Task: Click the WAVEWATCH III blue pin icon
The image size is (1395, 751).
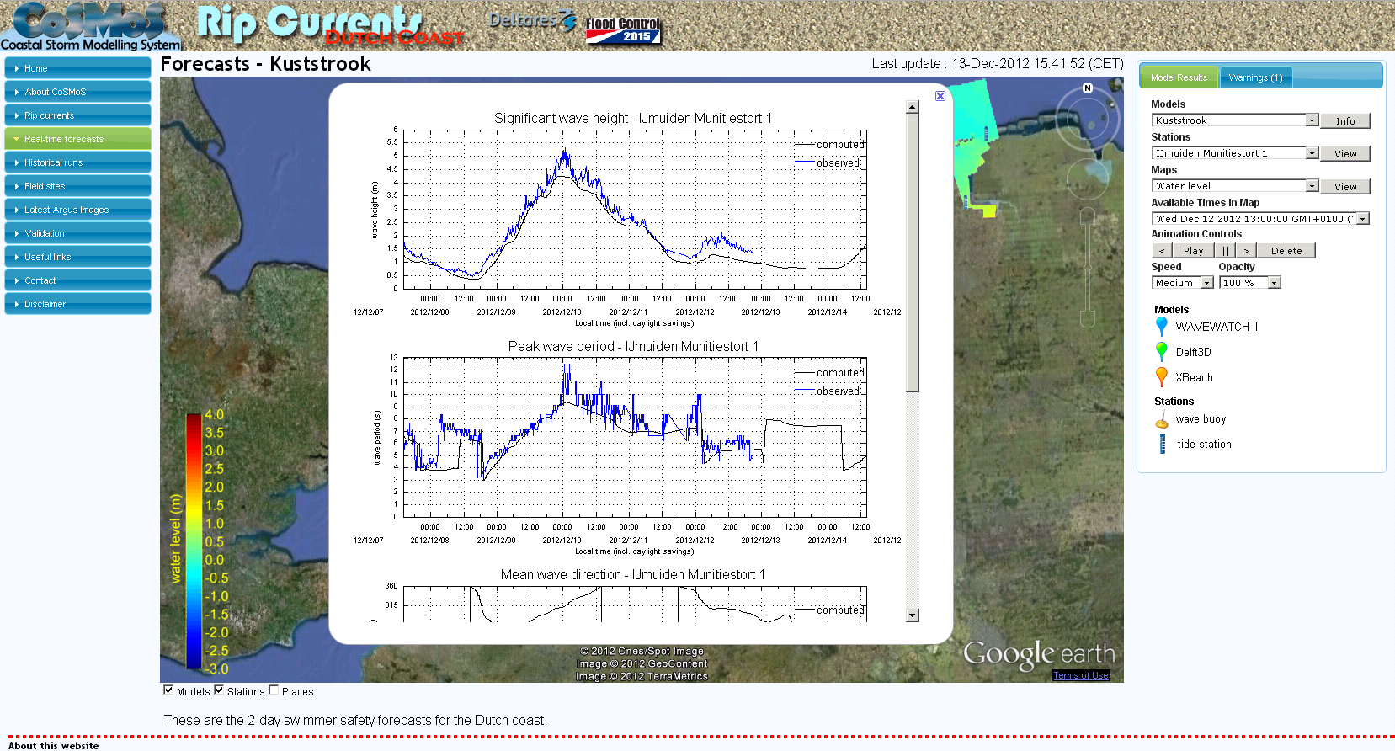Action: click(x=1162, y=327)
